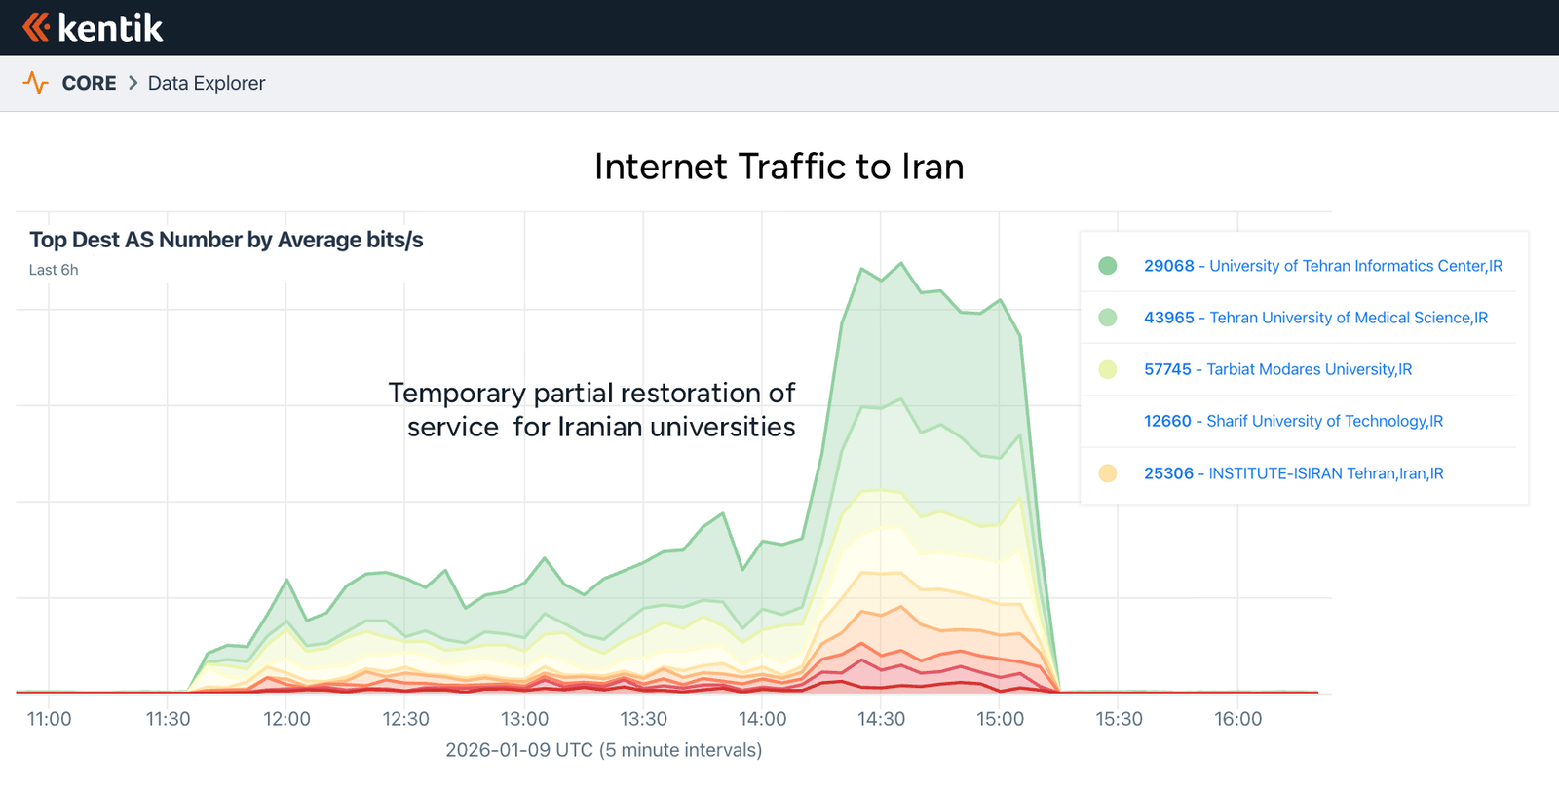Click the 2026-01-09 UTC axis caption
The width and height of the screenshot is (1559, 792).
click(x=603, y=750)
